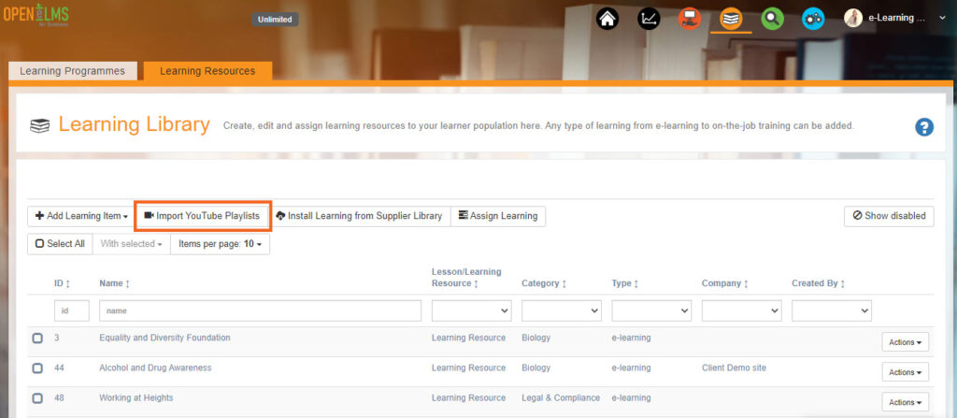Open the orange Learning Library stack icon
Viewport: 957px width, 418px height.
click(731, 18)
